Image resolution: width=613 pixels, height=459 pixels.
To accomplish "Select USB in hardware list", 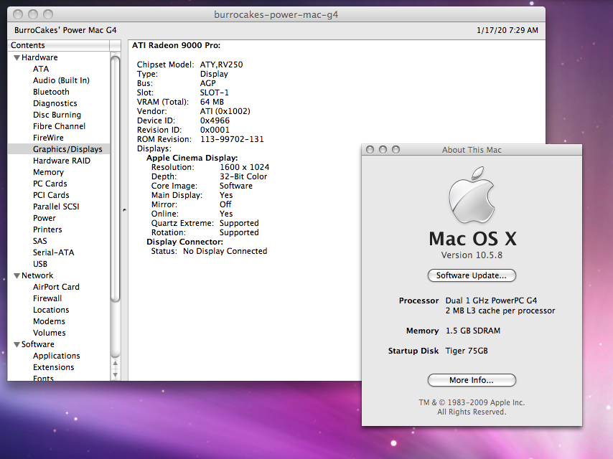I will 40,264.
